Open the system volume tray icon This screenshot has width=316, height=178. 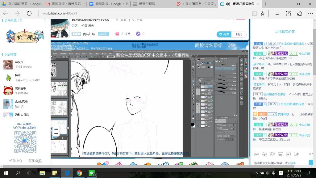pyautogui.click(x=268, y=173)
